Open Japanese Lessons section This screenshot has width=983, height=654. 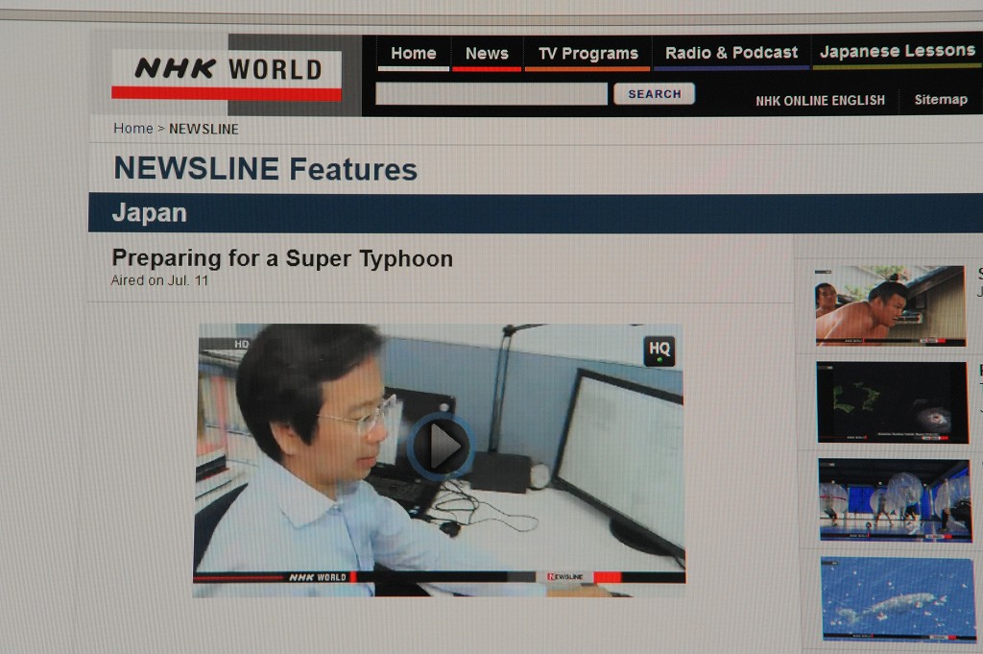point(897,52)
